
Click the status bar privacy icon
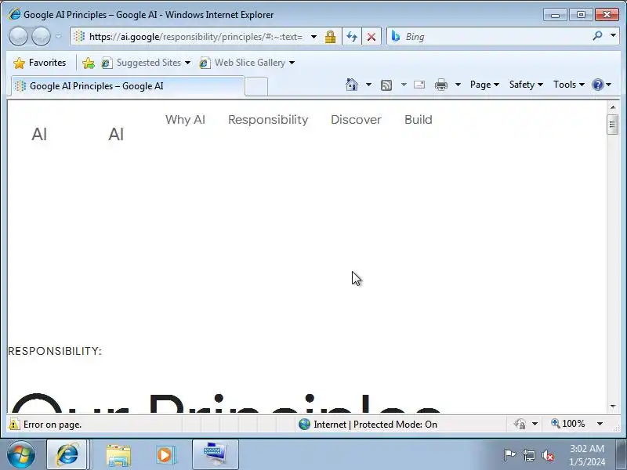(520, 424)
